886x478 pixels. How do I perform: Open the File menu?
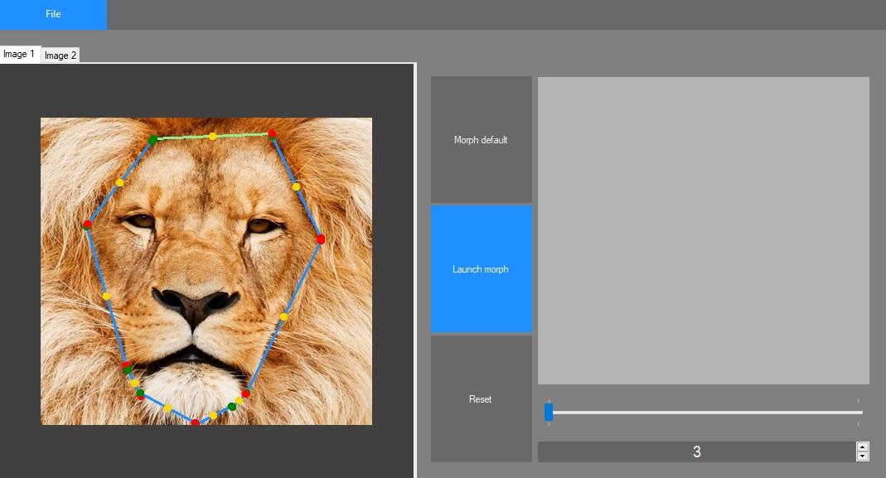pyautogui.click(x=53, y=14)
